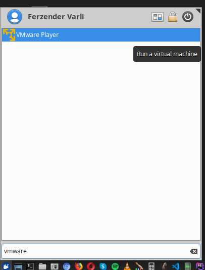Open the screenshot camera tool icon
This screenshot has height=270, width=205.
click(55, 266)
